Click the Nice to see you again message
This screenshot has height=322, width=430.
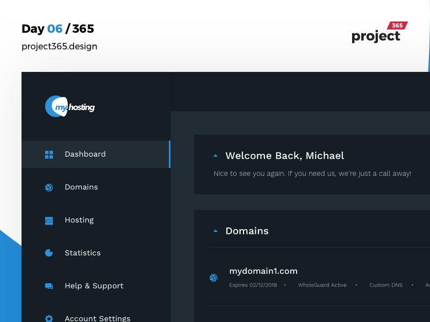pos(312,173)
